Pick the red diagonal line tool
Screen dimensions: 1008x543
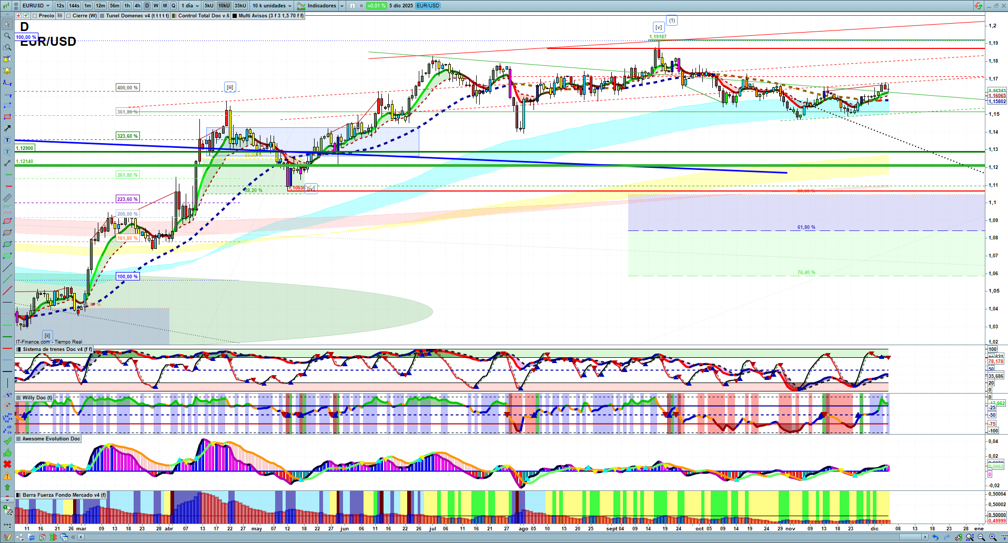7,290
